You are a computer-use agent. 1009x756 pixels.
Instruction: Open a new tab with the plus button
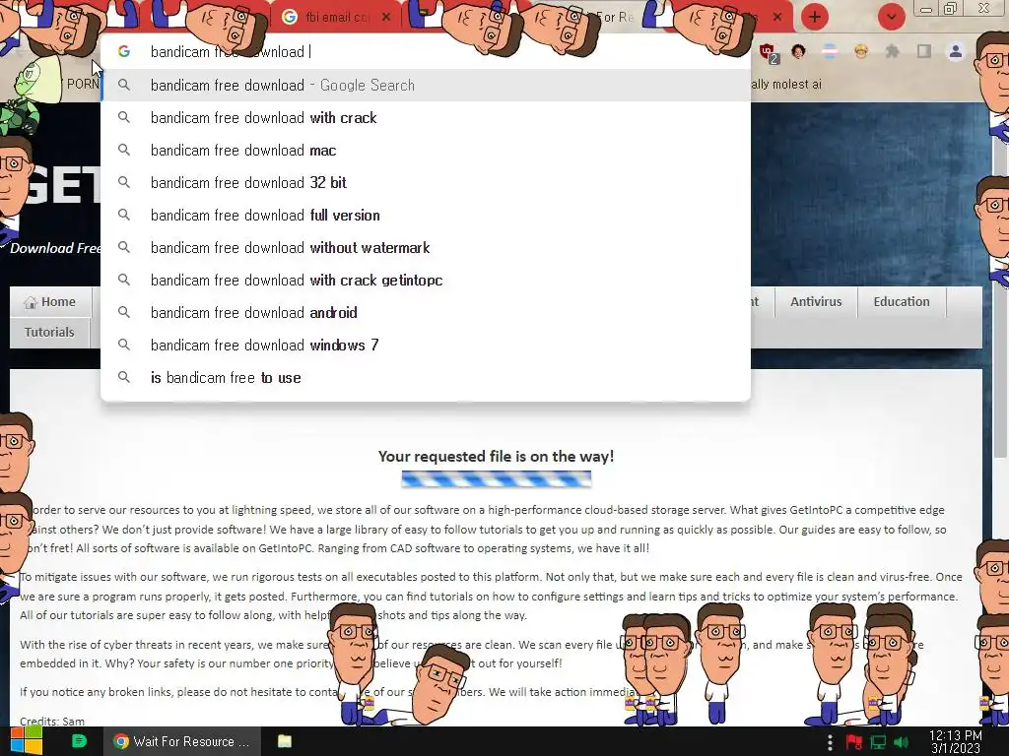(x=815, y=17)
